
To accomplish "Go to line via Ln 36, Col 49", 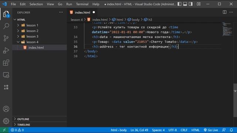I will click(x=139, y=130).
